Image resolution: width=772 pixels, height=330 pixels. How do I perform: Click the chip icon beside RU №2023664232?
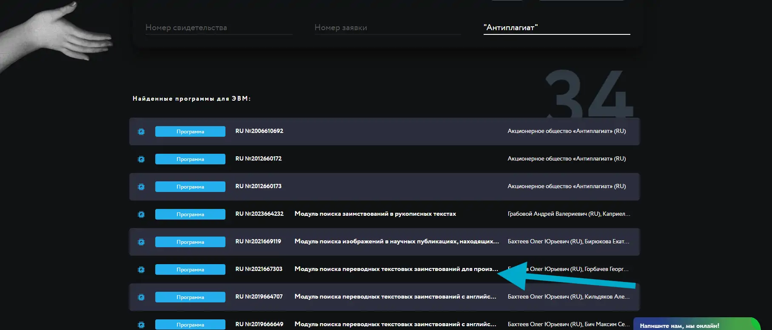point(141,214)
